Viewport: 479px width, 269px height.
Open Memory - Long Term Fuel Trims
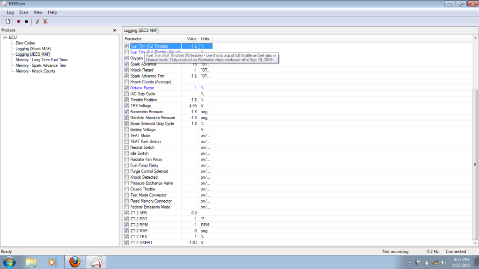(42, 60)
